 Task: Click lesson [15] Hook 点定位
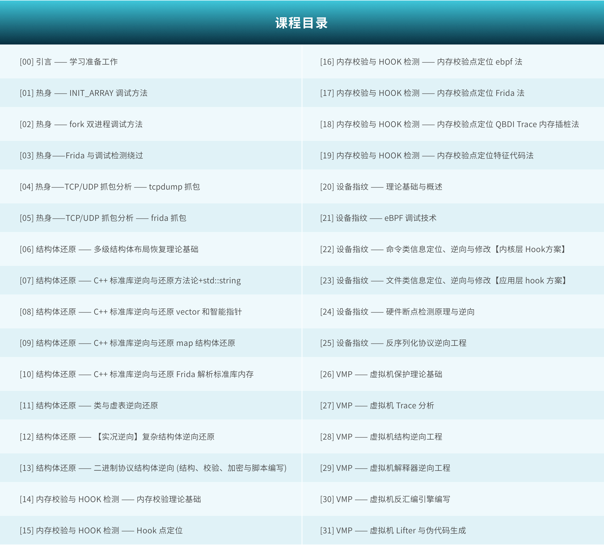point(101,531)
